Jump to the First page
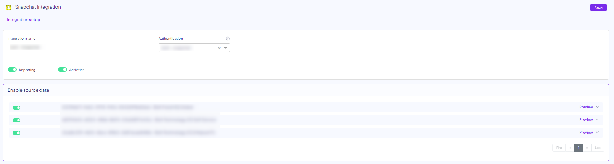The width and height of the screenshot is (614, 164). coord(559,148)
